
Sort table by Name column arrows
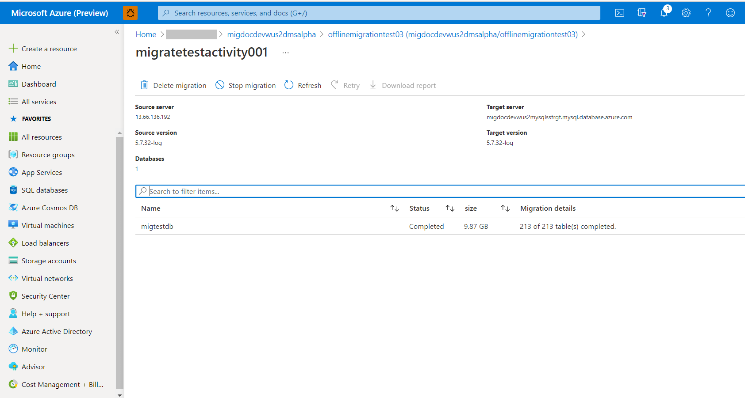click(395, 208)
